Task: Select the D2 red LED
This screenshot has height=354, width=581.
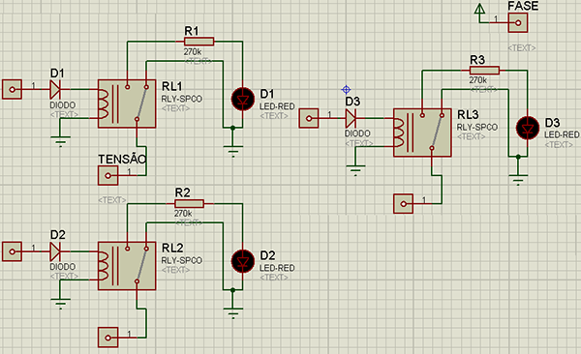Action: pos(243,261)
